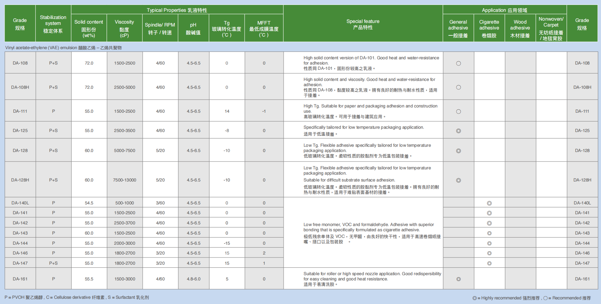
Task: Click the Nonwoven/Carpet header cell
Action: pos(551,28)
